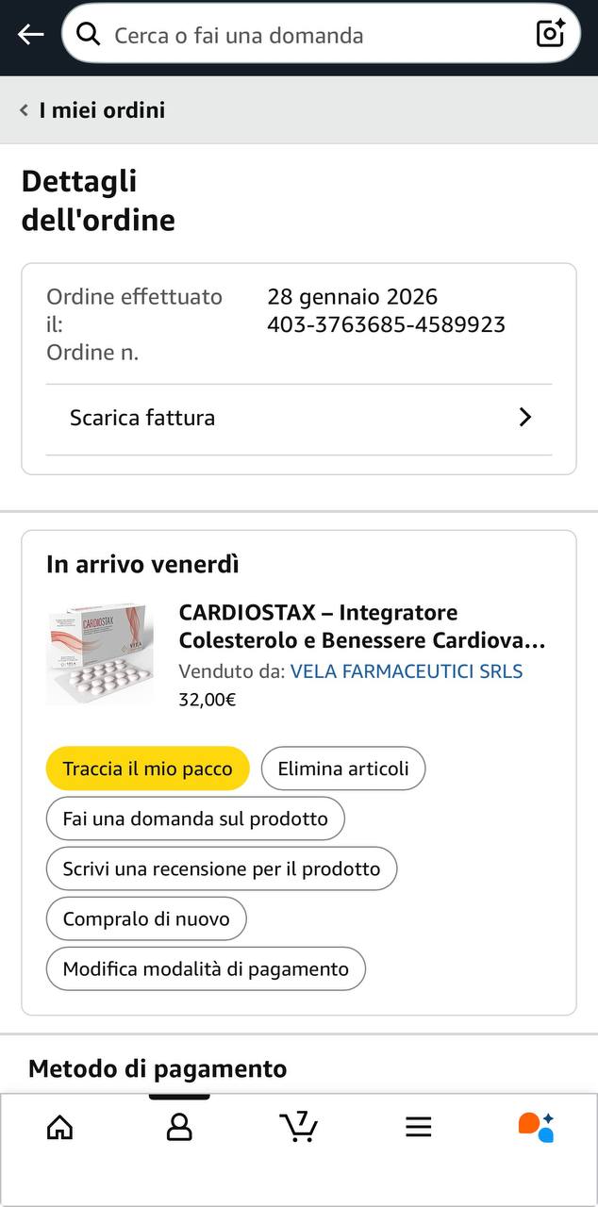
Task: Tap Scrivi una recensione per il prodotto
Action: click(222, 868)
